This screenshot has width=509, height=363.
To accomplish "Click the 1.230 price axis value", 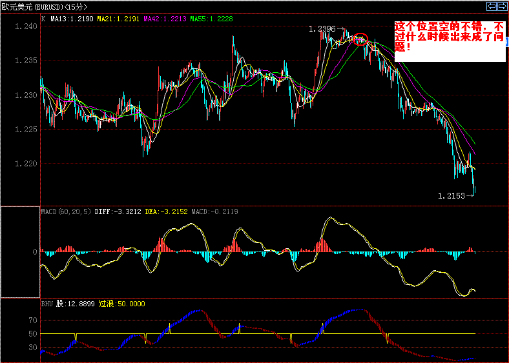I will pyautogui.click(x=26, y=95).
